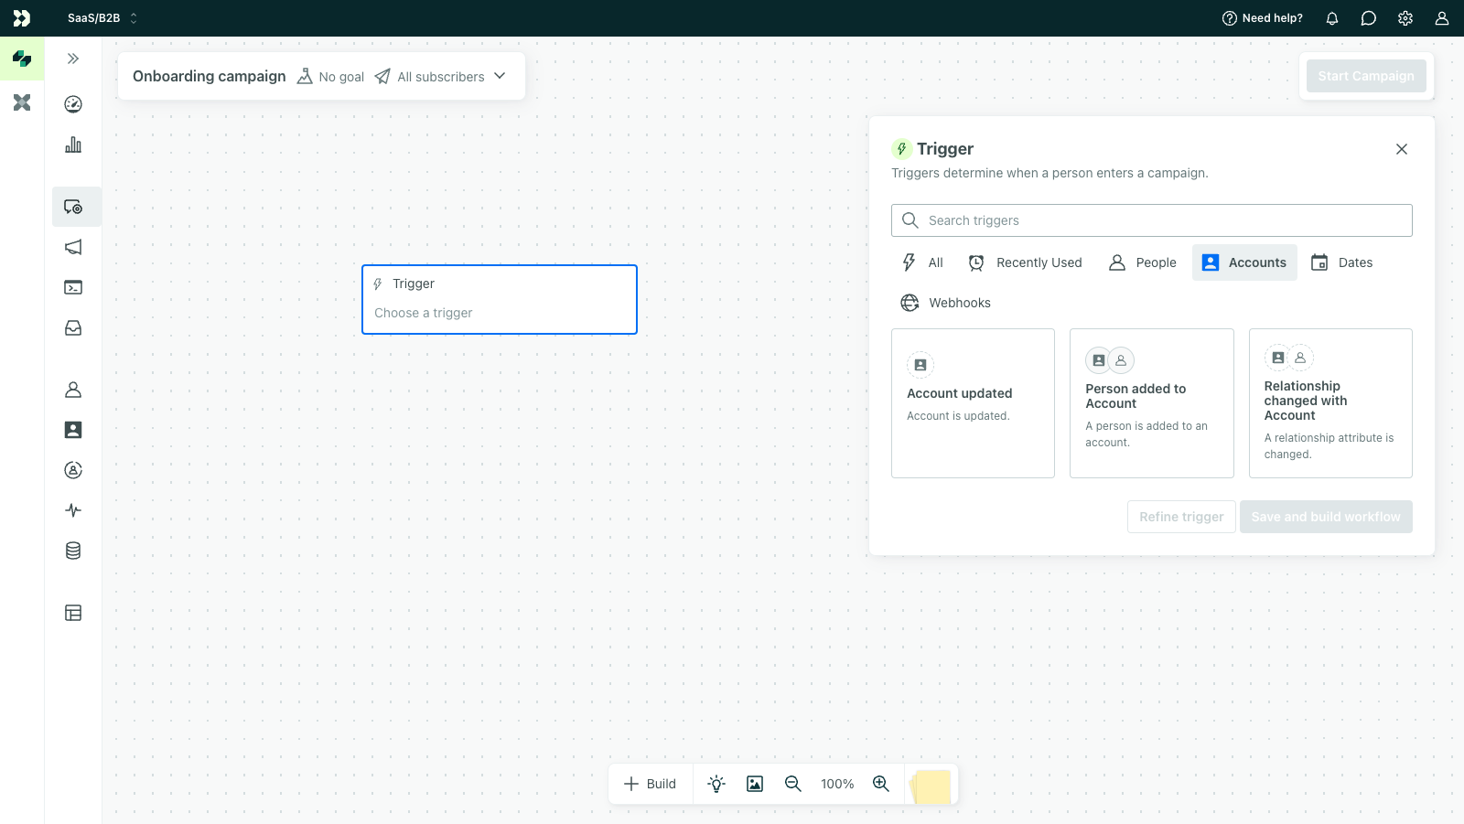1464x824 pixels.
Task: Click the image export icon in toolbar
Action: pyautogui.click(x=755, y=784)
